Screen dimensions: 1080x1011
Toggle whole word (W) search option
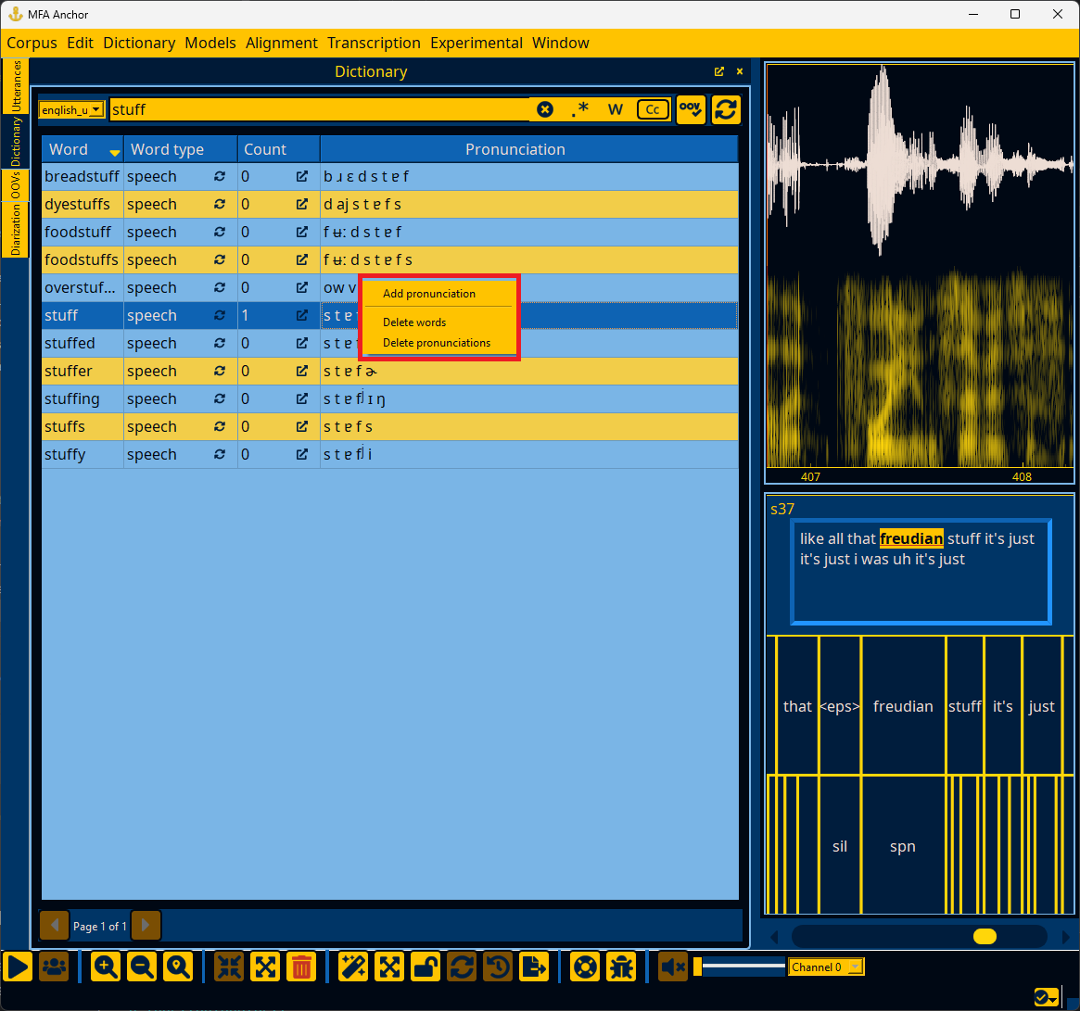(x=615, y=109)
